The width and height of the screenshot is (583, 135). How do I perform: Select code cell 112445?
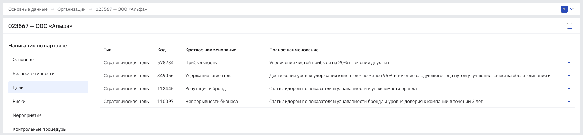(x=165, y=89)
